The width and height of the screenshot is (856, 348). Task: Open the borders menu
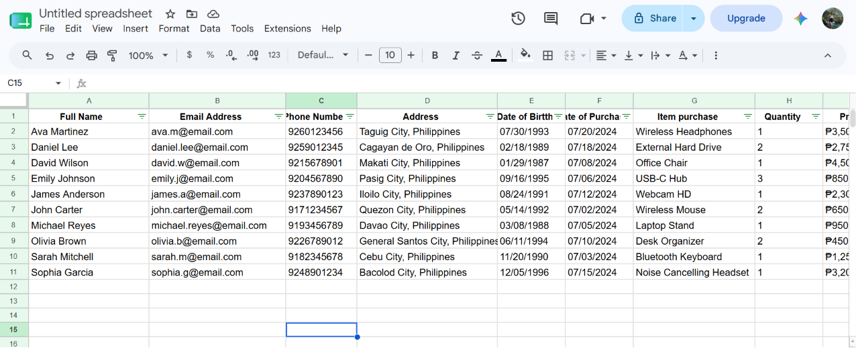pos(547,55)
